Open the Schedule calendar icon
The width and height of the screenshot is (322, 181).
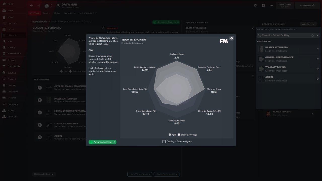4,60
